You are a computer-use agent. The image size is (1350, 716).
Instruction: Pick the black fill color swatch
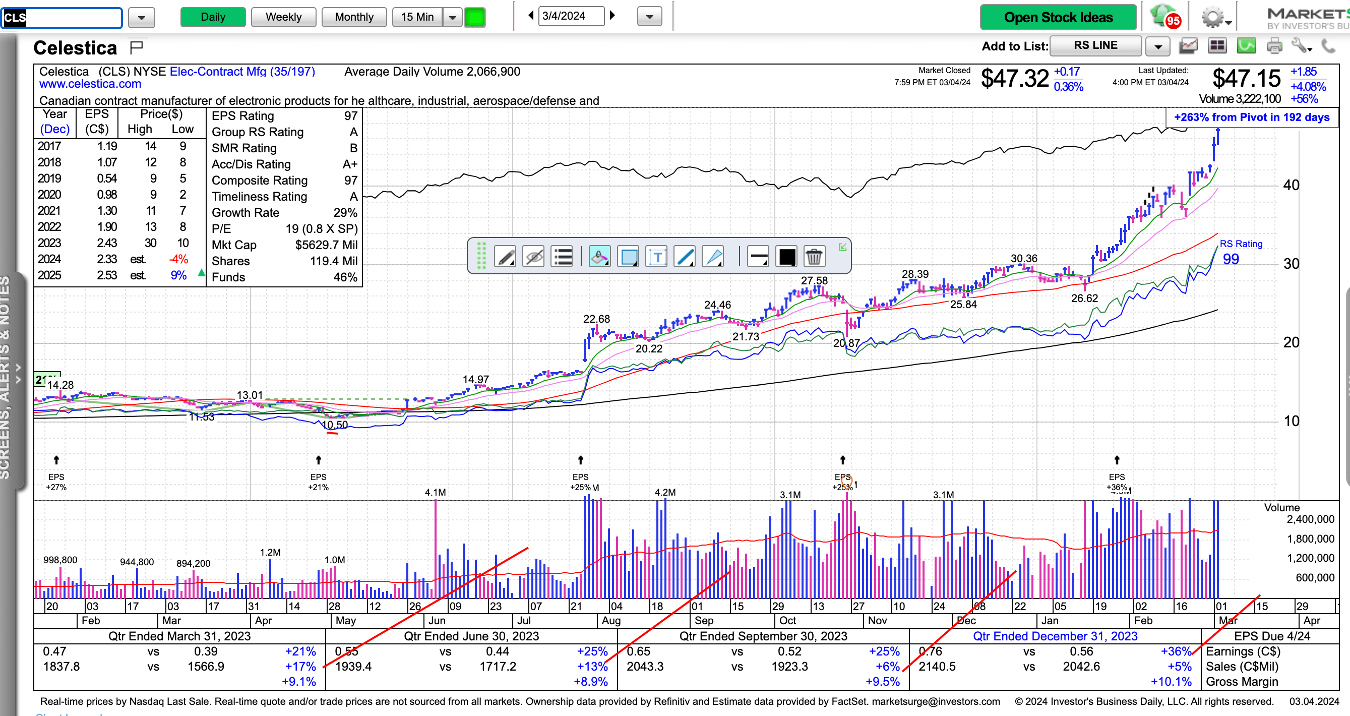coord(786,257)
